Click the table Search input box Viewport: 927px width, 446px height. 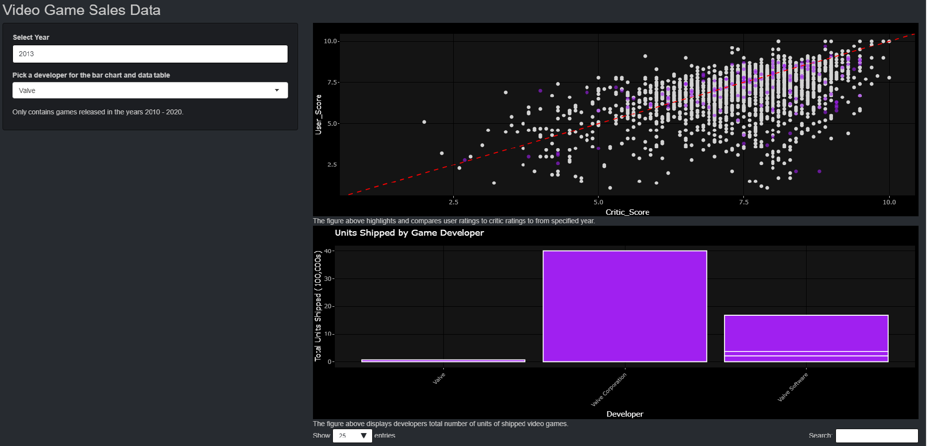[876, 436]
